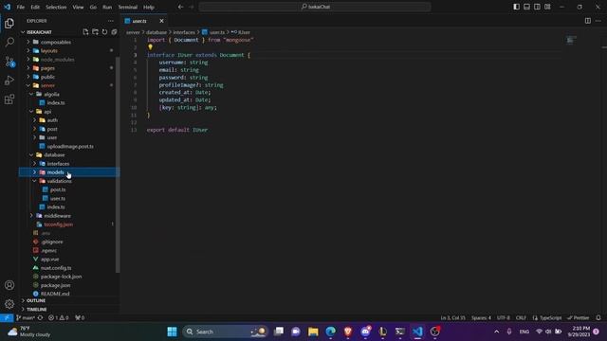Image resolution: width=607 pixels, height=341 pixels.
Task: Toggle primary side bar visibility
Action: 516,7
